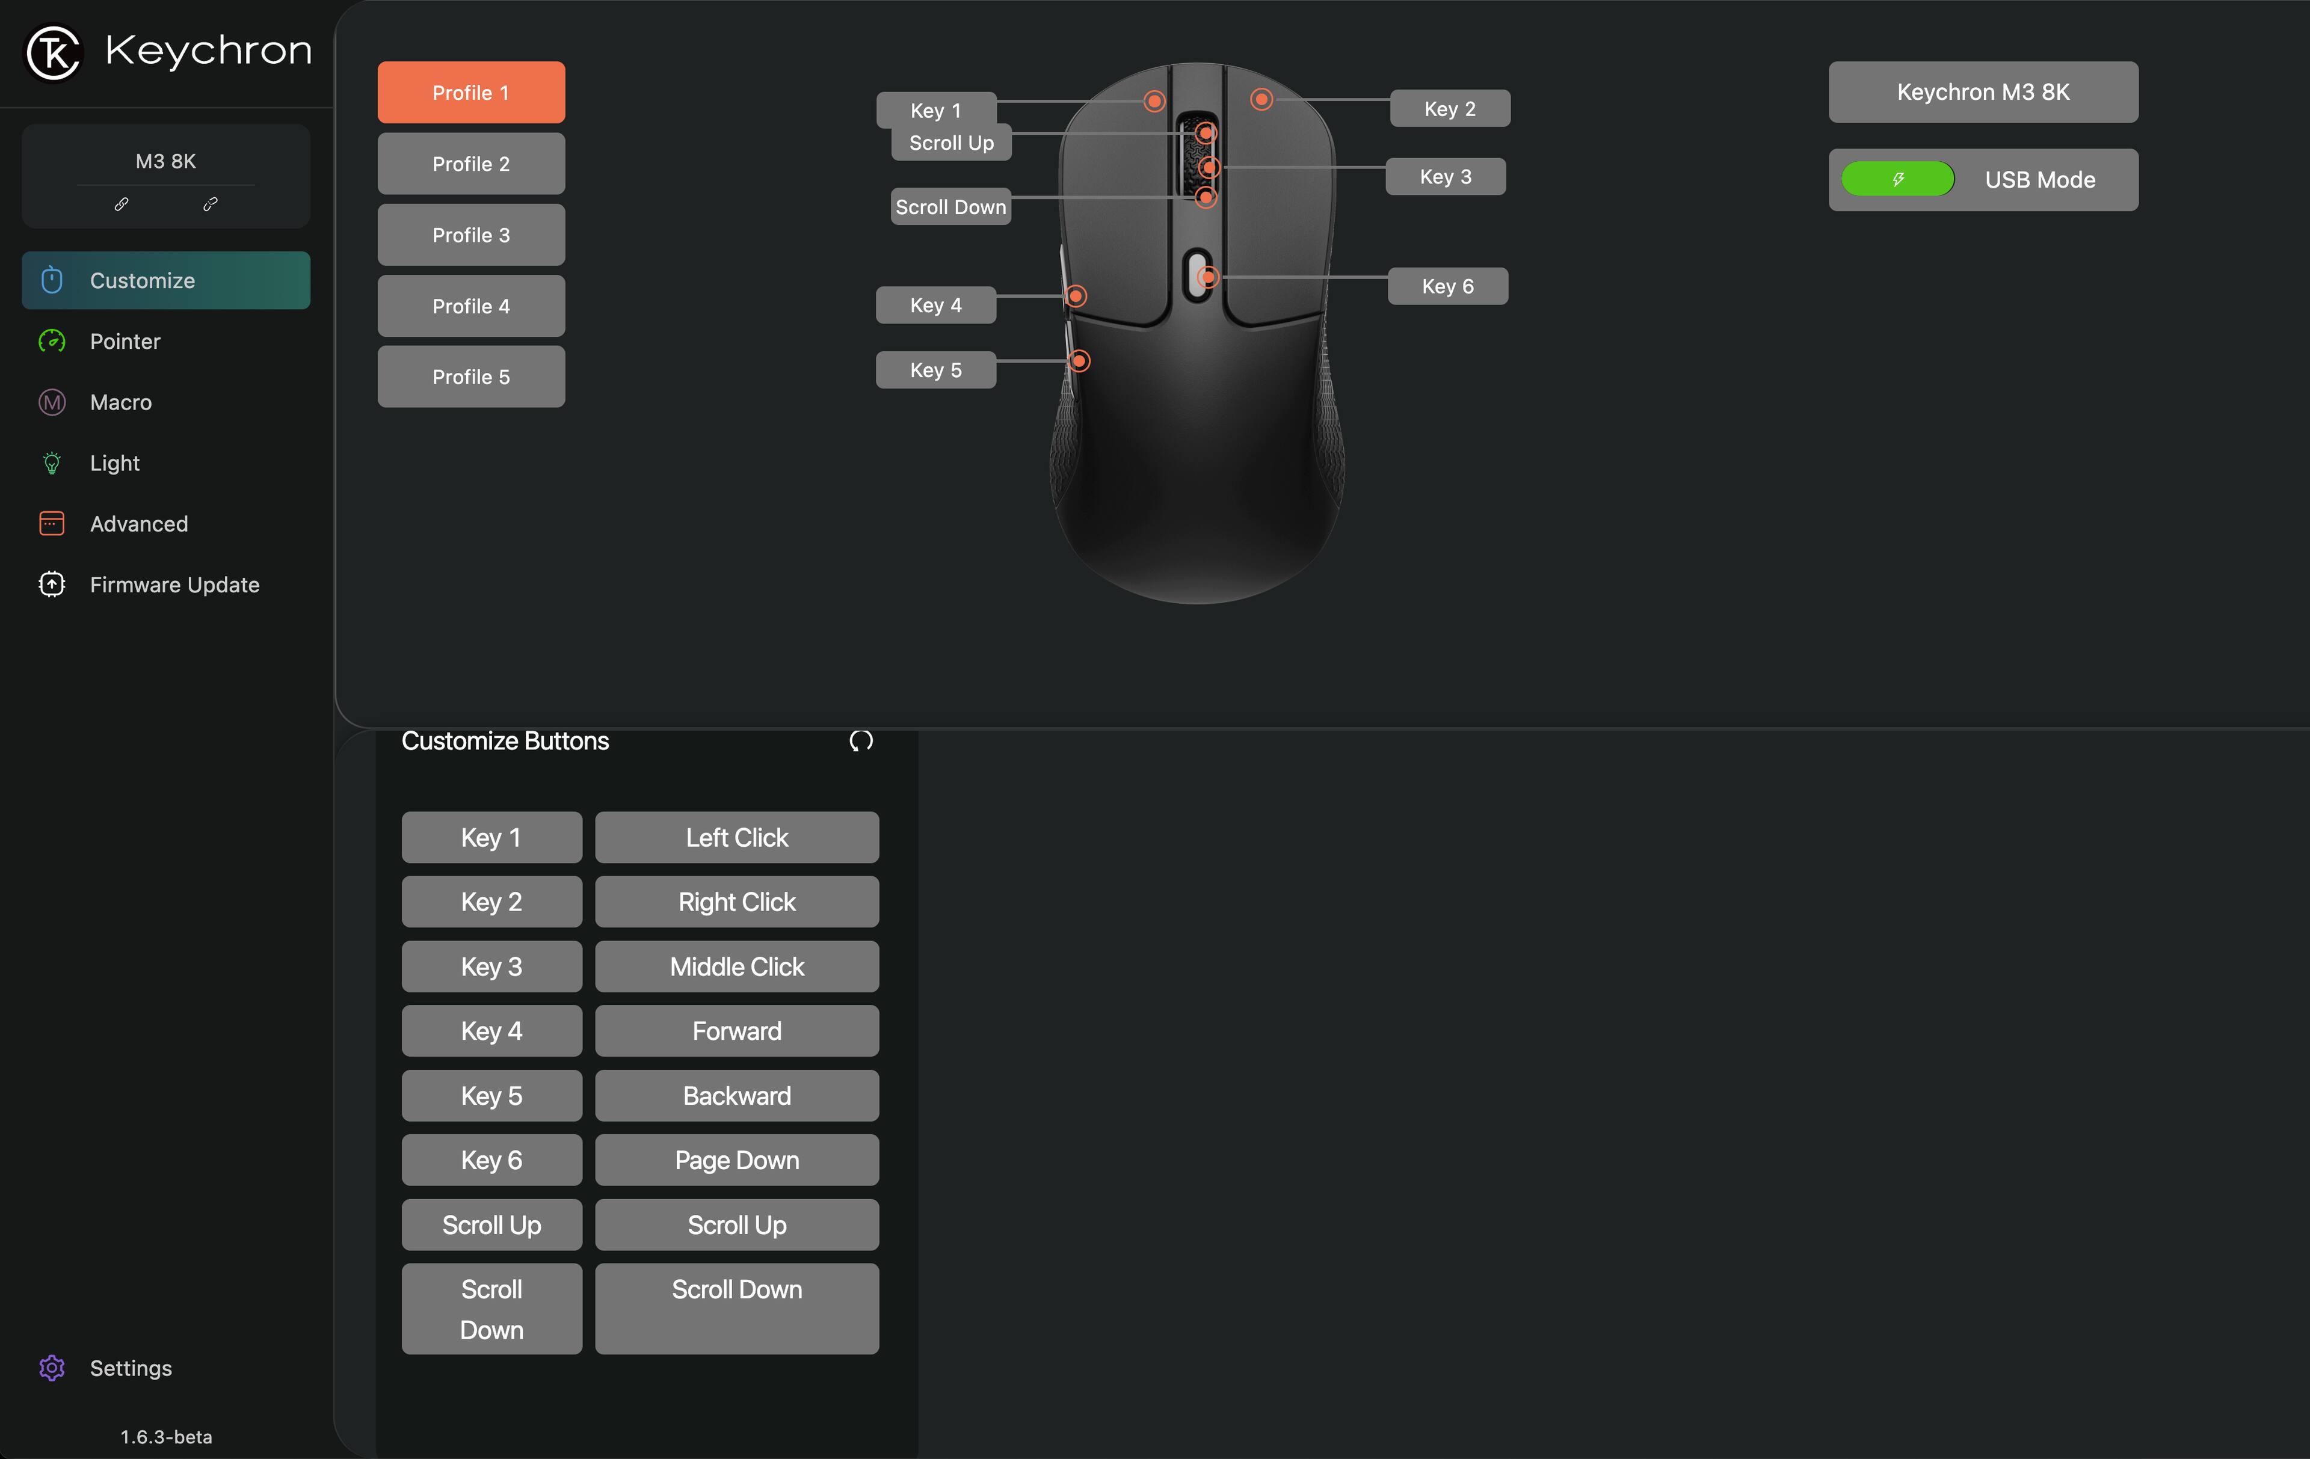The height and width of the screenshot is (1459, 2310).
Task: Click the Macro M icon
Action: coord(52,402)
